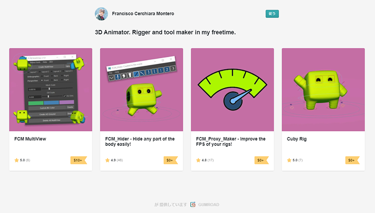
Task: Click the Francisco Cerchiara Montero name link
Action: [x=143, y=14]
